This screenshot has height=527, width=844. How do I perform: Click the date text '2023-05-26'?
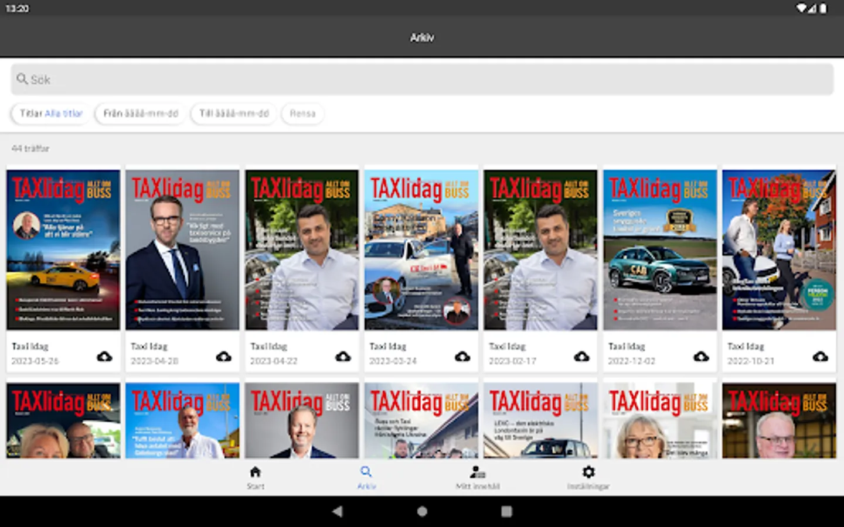tap(35, 361)
